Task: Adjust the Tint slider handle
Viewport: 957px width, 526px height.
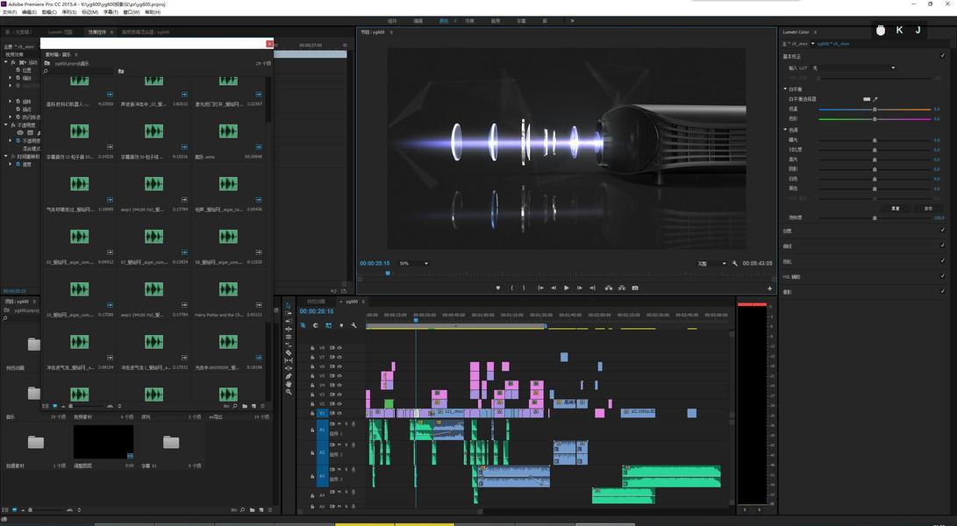Action: pos(875,118)
